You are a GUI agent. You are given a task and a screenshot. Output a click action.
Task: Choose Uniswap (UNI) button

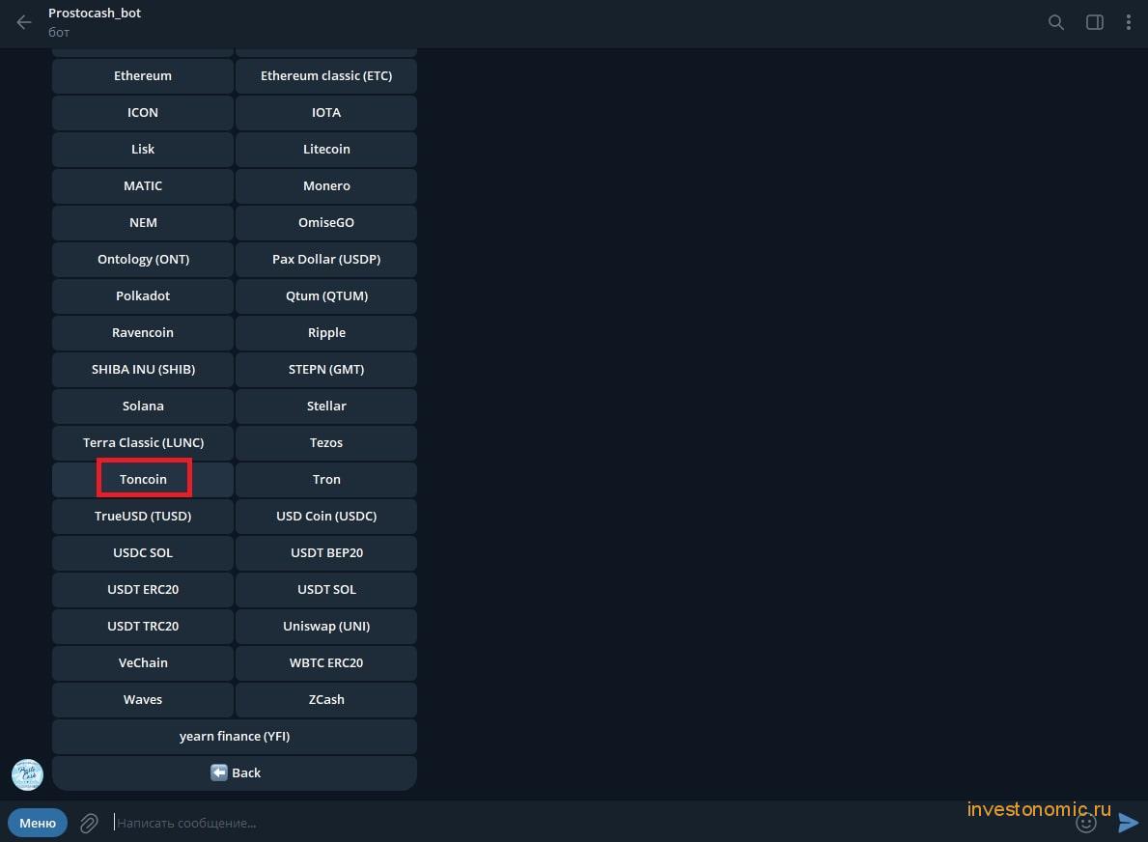[x=326, y=626]
